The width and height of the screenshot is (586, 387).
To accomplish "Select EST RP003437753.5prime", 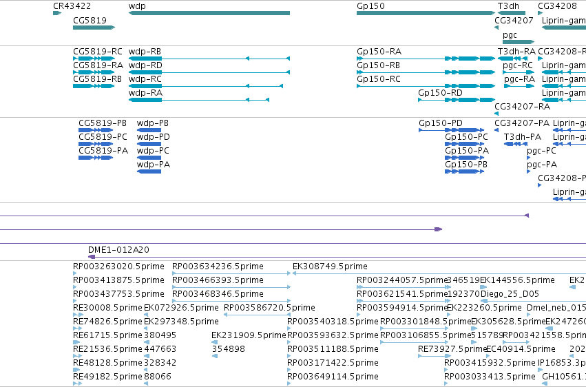I will click(x=75, y=302).
